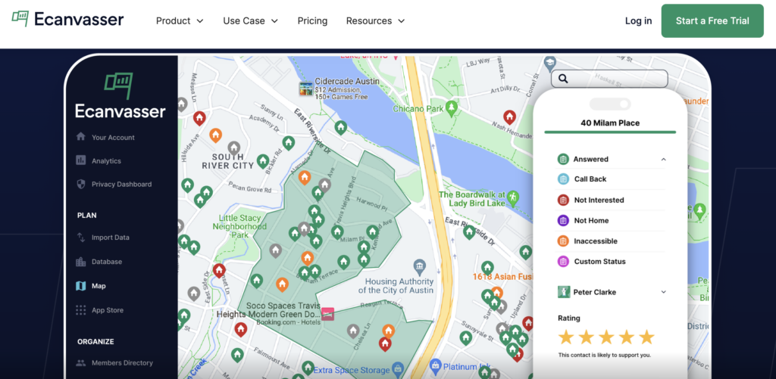Select the red Not Interested icon

click(563, 200)
